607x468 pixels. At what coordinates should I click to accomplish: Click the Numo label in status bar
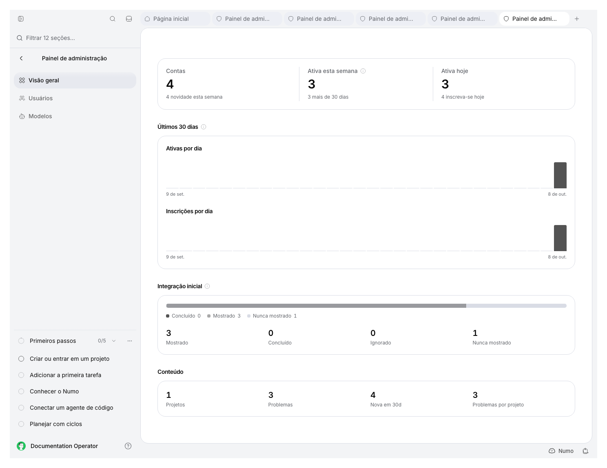pyautogui.click(x=566, y=451)
